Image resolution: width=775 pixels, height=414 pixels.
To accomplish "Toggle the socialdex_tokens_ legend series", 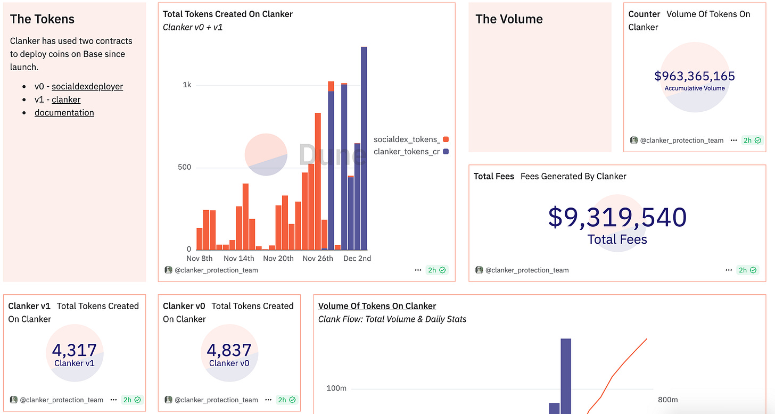I will [x=407, y=139].
